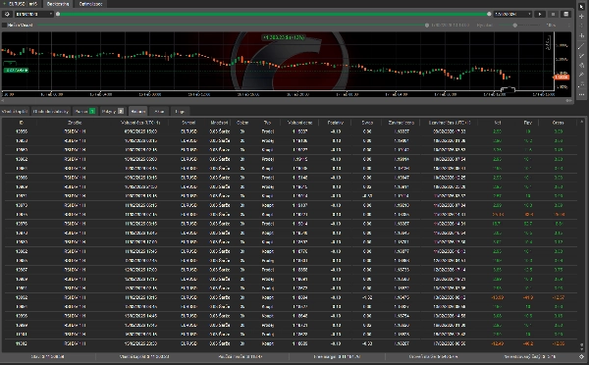Open the positions tab with green badge
Image resolution: width=589 pixels, height=365 pixels.
84,112
